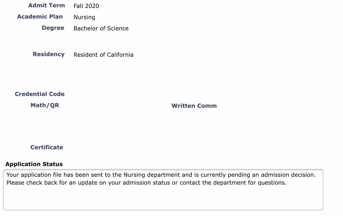The width and height of the screenshot is (343, 216).
Task: Click the Admit Term label
Action: [x=46, y=5]
